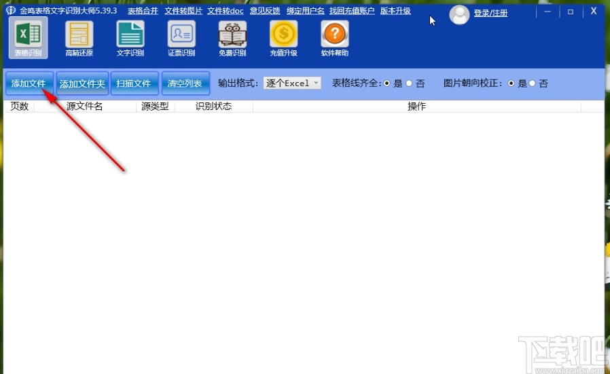
Task: Switch to 文字识别 mode
Action: (x=130, y=38)
